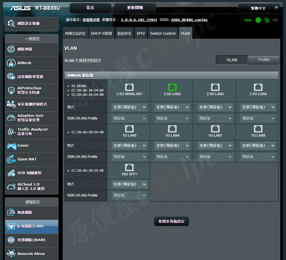Click the Reboot button
Viewport: 286px width, 260px height.
135,8
